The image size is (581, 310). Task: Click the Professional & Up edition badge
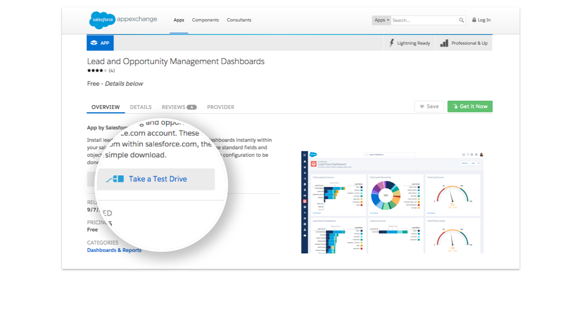tap(464, 43)
